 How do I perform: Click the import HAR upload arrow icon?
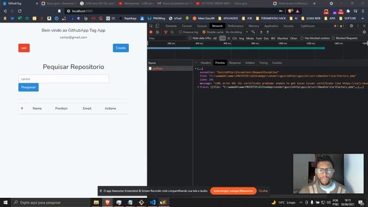(261, 32)
